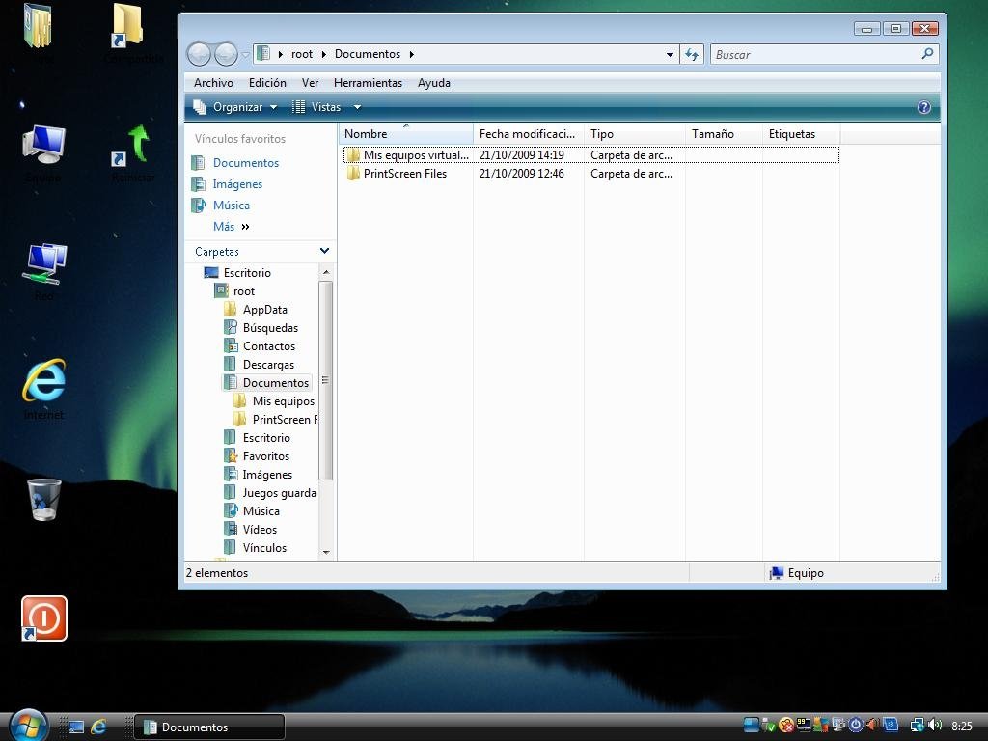Screen dimensions: 988x741
Task: Click the Compartida folder shortcut on desktop
Action: 133,33
